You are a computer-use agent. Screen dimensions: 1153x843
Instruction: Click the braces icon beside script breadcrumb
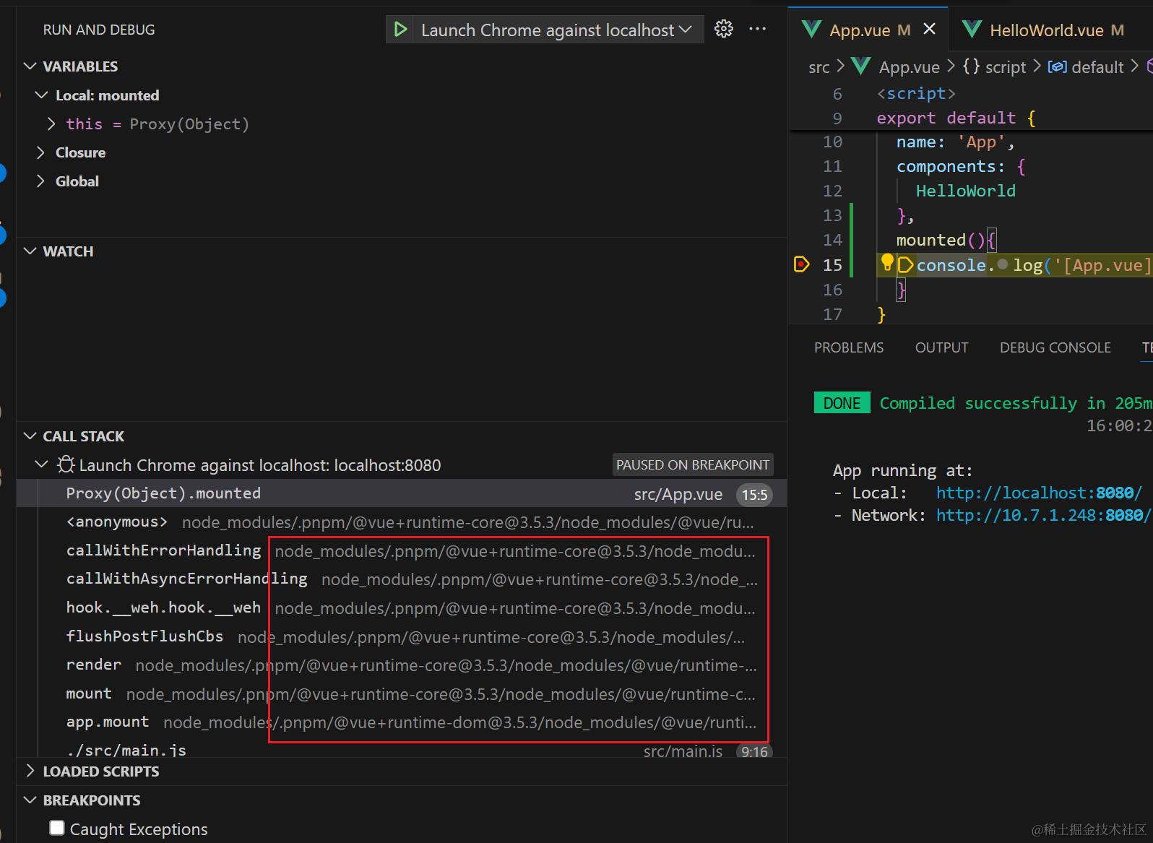coord(972,66)
